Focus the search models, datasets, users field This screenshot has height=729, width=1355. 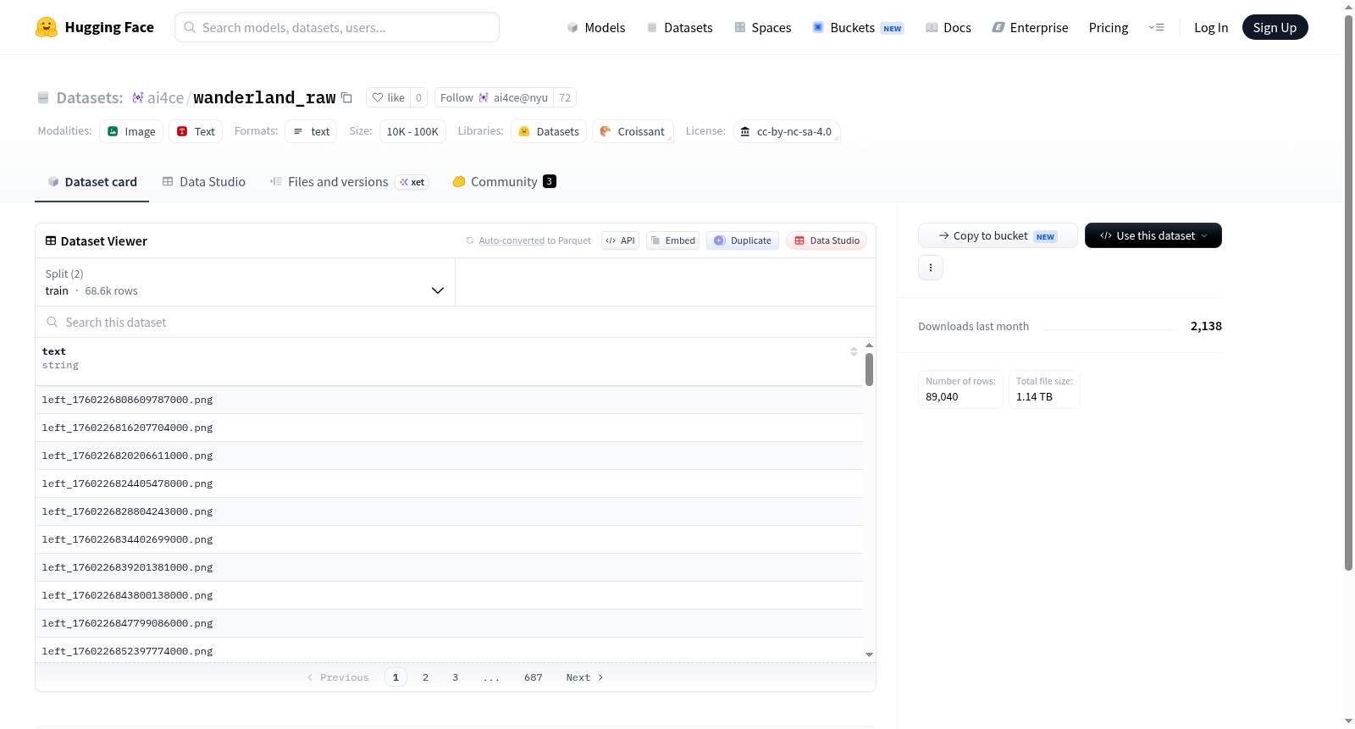pos(337,27)
